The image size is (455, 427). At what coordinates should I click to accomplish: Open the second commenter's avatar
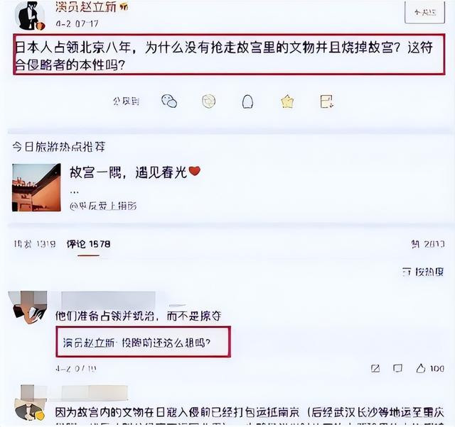(x=30, y=404)
